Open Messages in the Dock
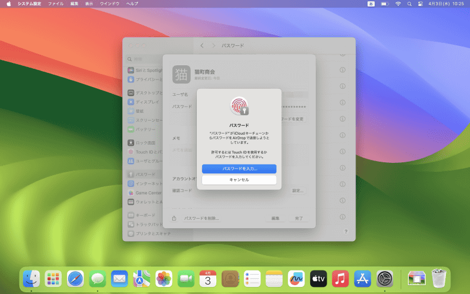 (98, 279)
